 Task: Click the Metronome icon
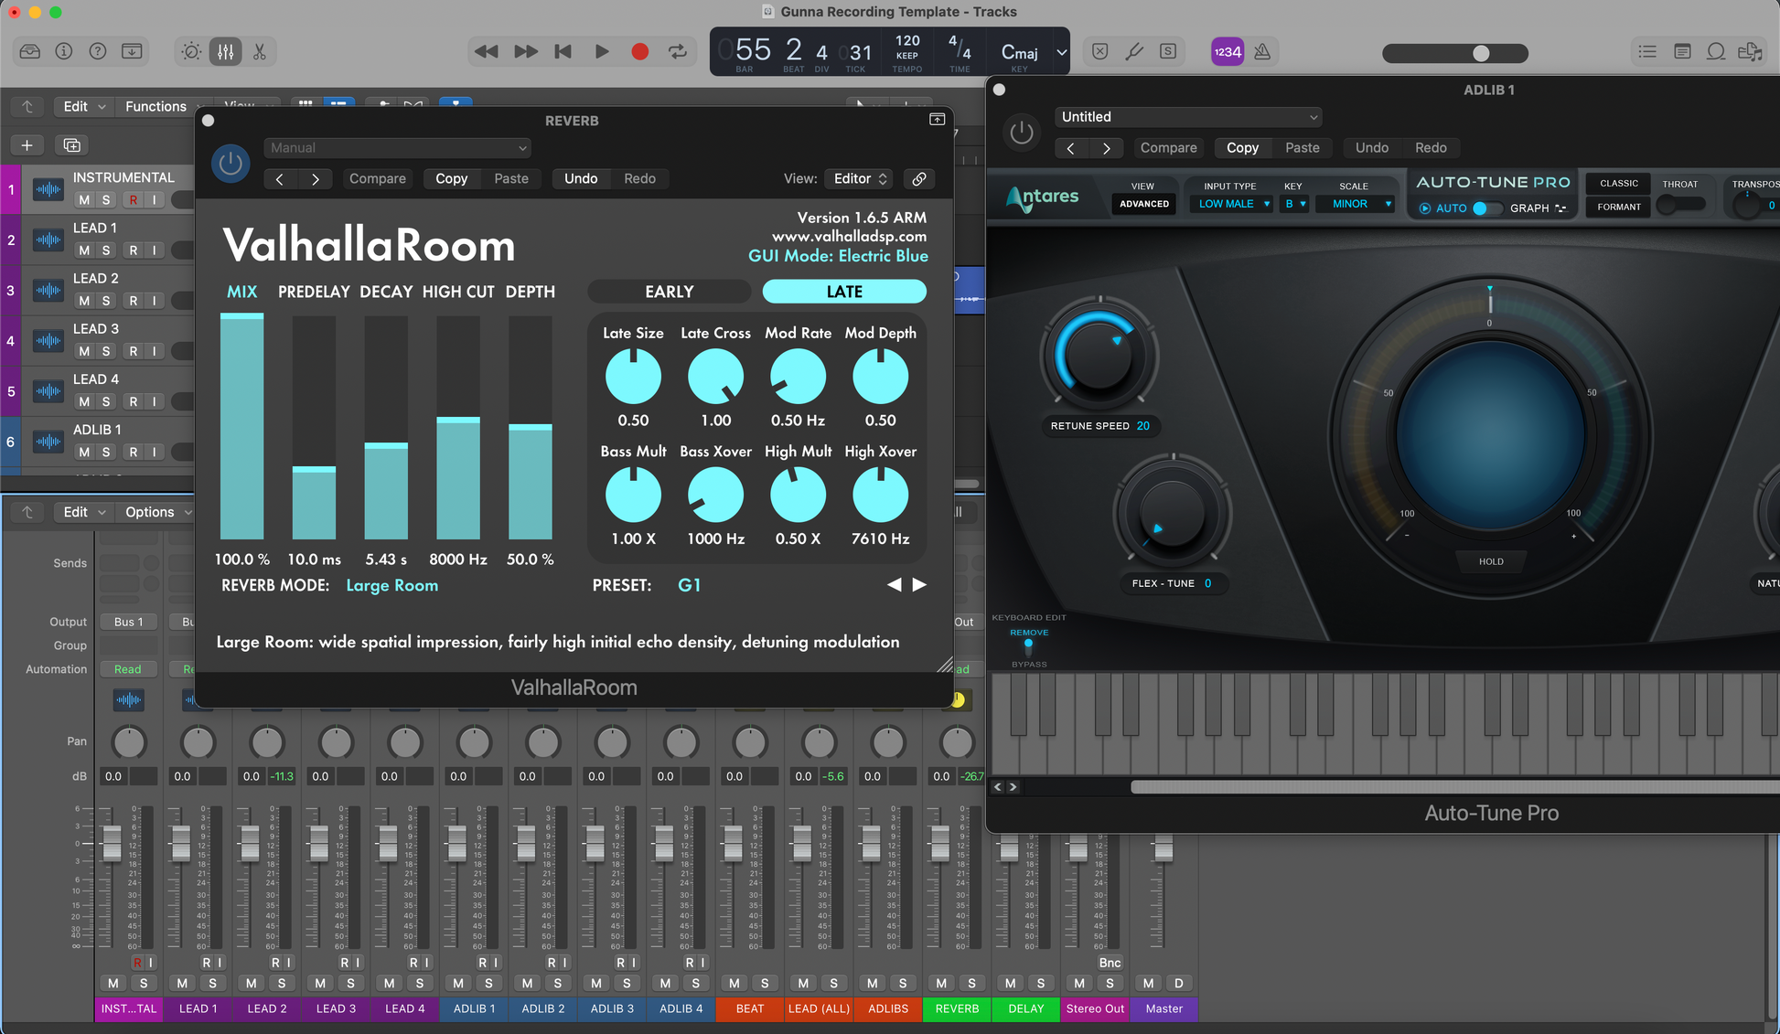(x=1262, y=52)
